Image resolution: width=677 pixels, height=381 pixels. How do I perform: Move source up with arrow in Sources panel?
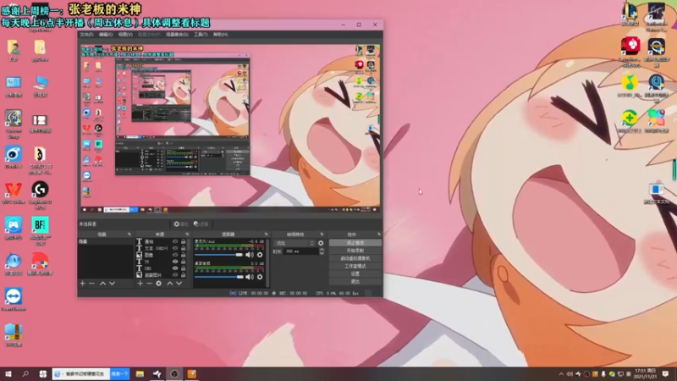pos(170,284)
